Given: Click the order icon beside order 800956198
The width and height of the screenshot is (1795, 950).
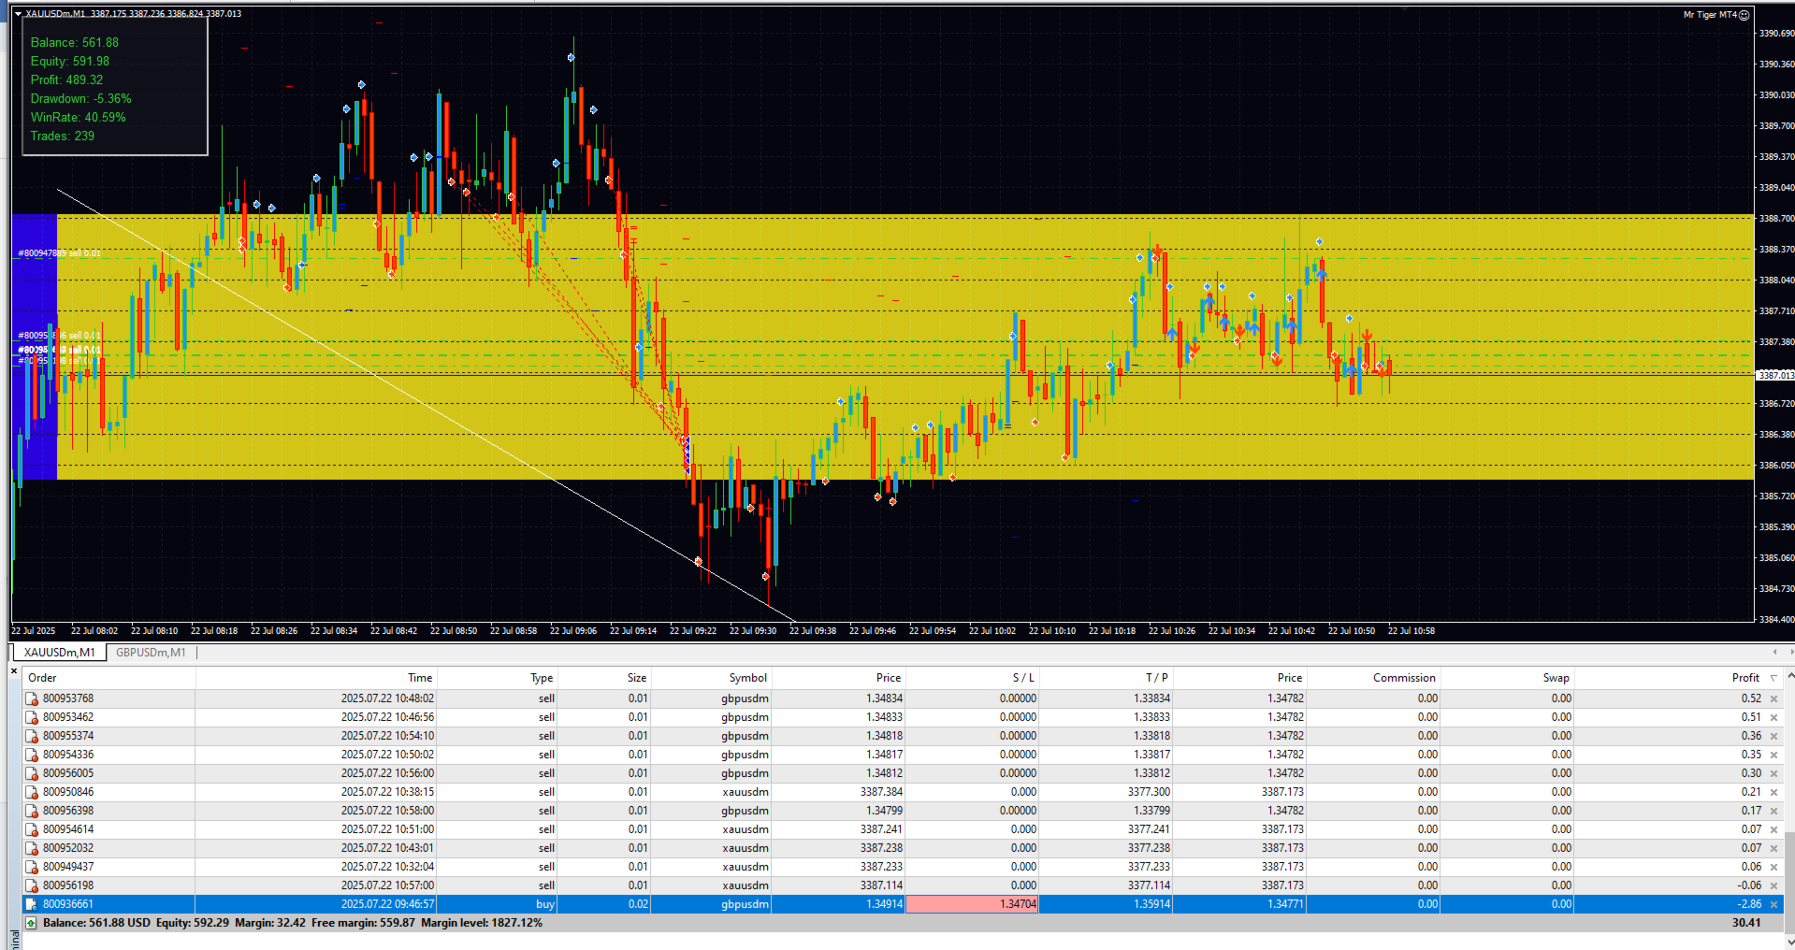Looking at the screenshot, I should coord(32,885).
